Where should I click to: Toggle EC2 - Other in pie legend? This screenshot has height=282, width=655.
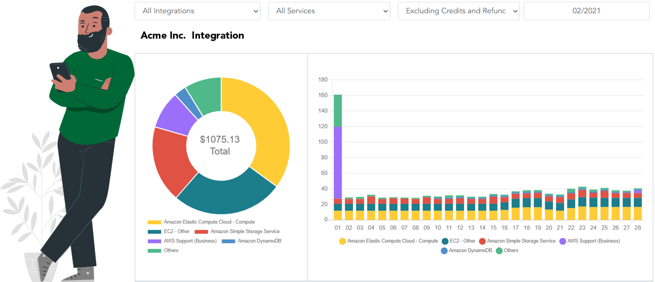[176, 232]
